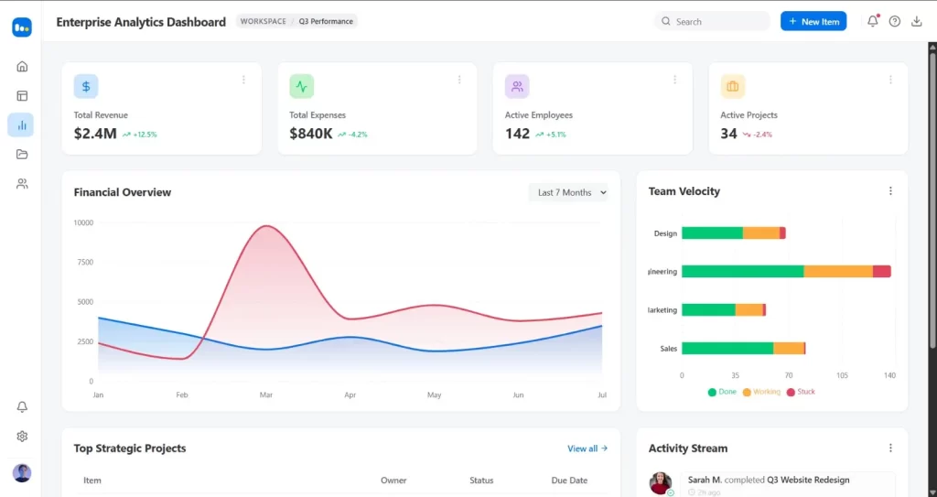This screenshot has width=937, height=497.
Task: Click the Home icon in sidebar
Action: (22, 66)
